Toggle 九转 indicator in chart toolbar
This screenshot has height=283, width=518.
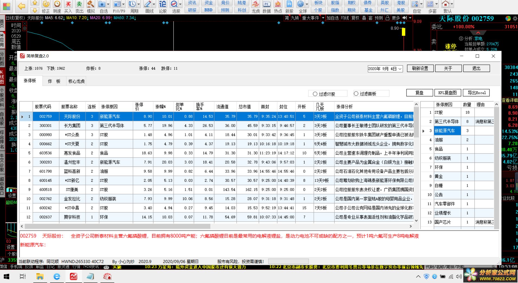[x=295, y=18]
